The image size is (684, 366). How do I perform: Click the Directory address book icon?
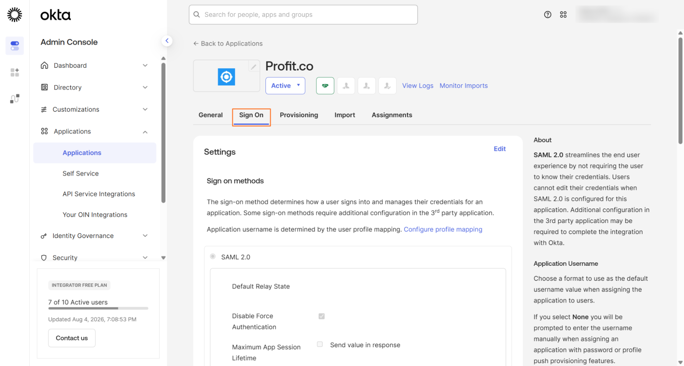(x=44, y=87)
